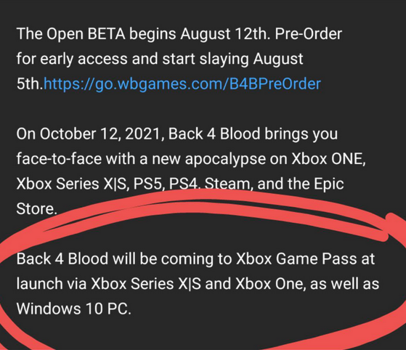
Task: Click the 'face-to-face with a new apocalypse' text
Action: point(141,159)
